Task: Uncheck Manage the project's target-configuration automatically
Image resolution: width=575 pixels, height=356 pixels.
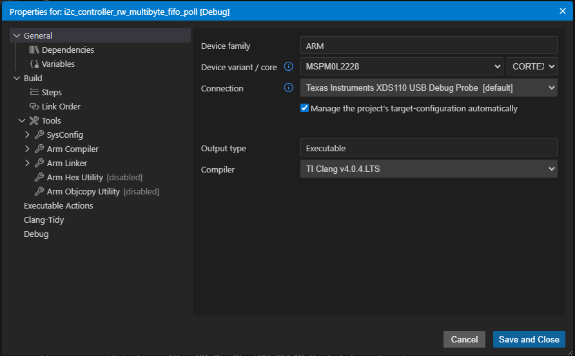Action: point(304,108)
